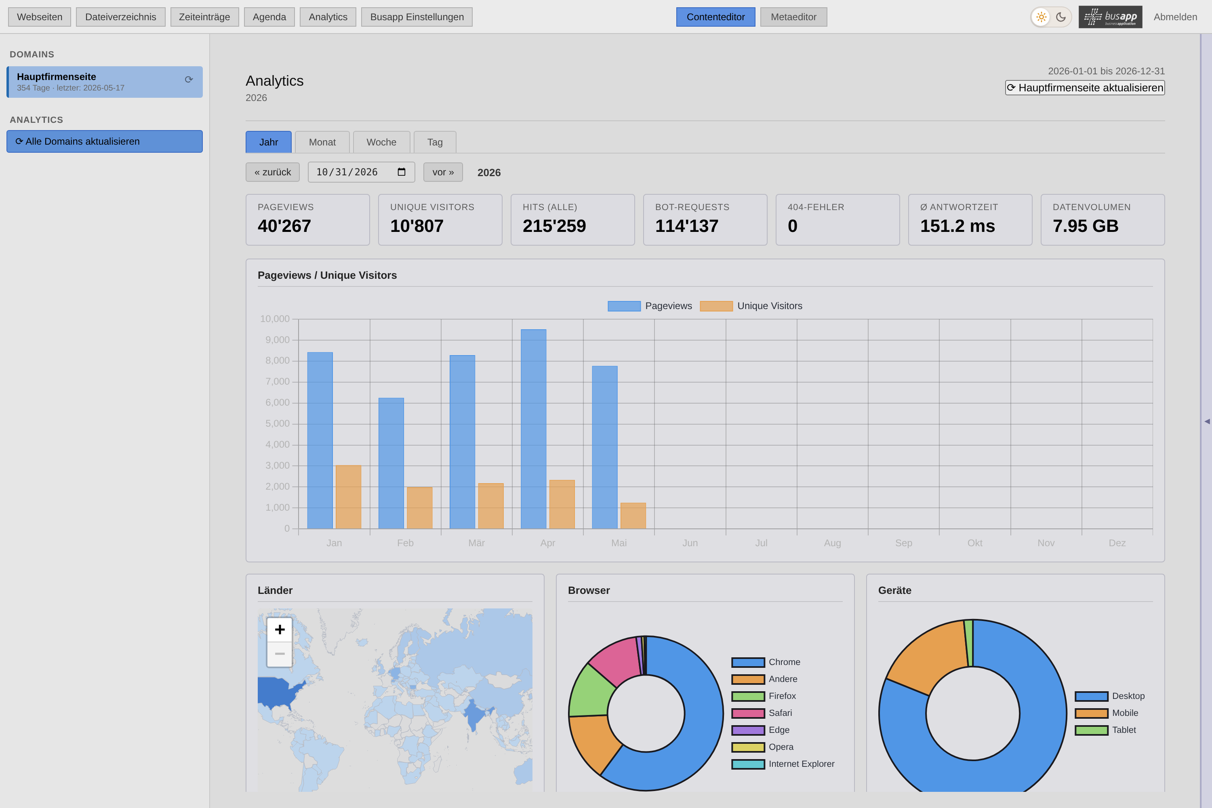This screenshot has height=808, width=1212.
Task: Select the Tag tab
Action: (435, 142)
